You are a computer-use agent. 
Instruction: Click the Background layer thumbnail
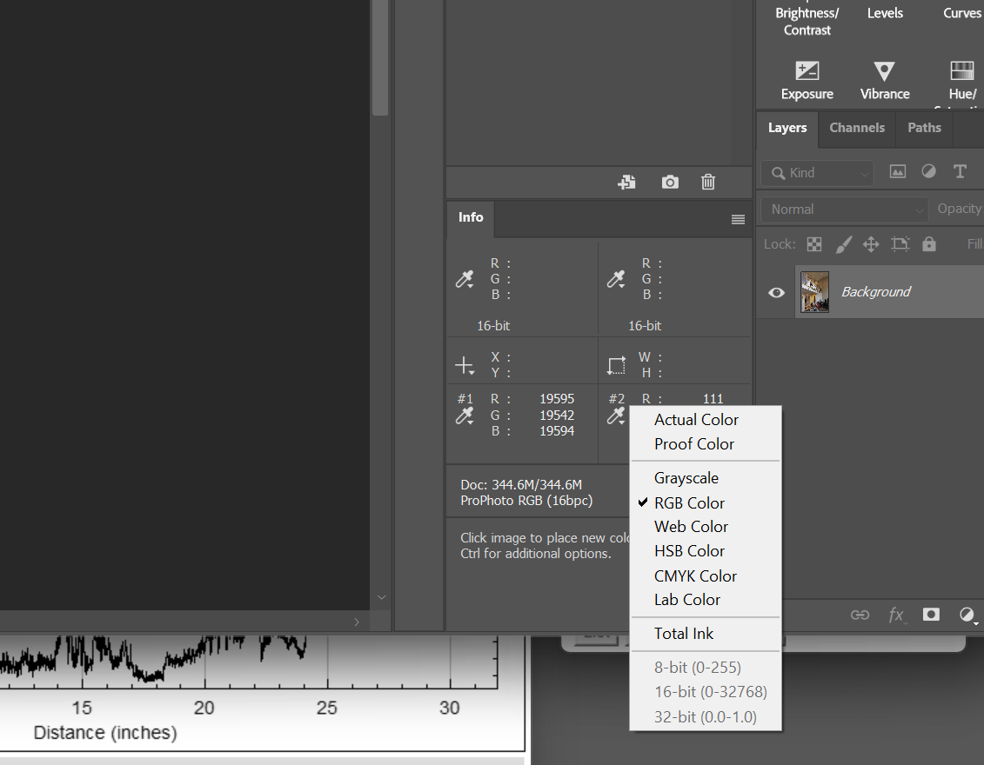[814, 292]
